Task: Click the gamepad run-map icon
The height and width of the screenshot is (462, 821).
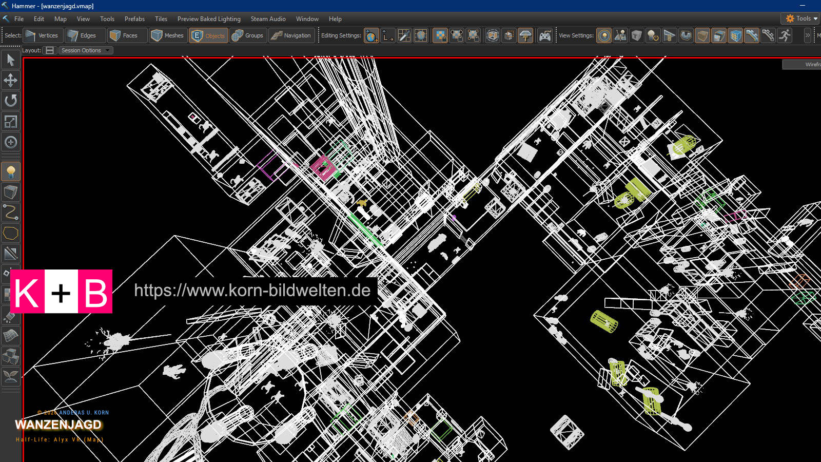Action: click(x=545, y=35)
